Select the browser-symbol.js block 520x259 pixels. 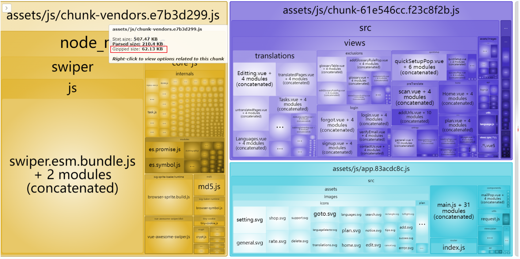click(209, 208)
